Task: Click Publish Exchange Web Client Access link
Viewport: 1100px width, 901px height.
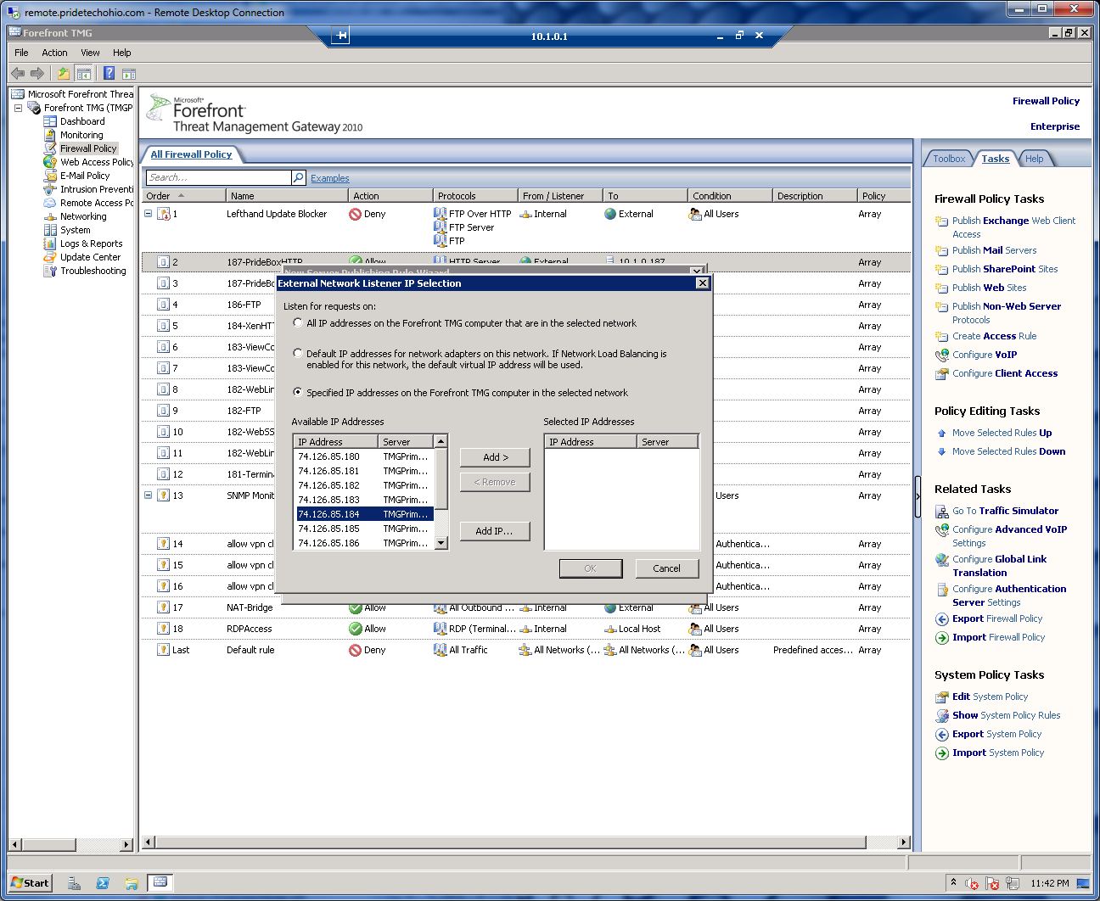Action: point(1013,227)
